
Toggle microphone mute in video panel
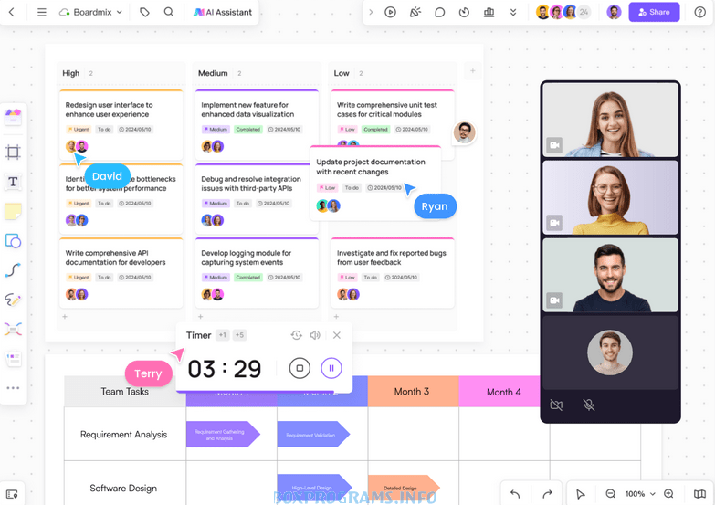point(589,405)
